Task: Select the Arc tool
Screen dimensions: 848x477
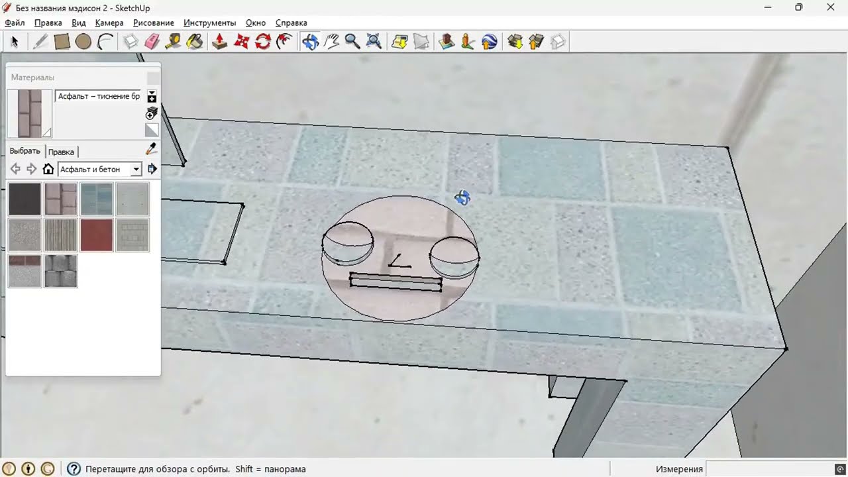Action: pyautogui.click(x=104, y=42)
